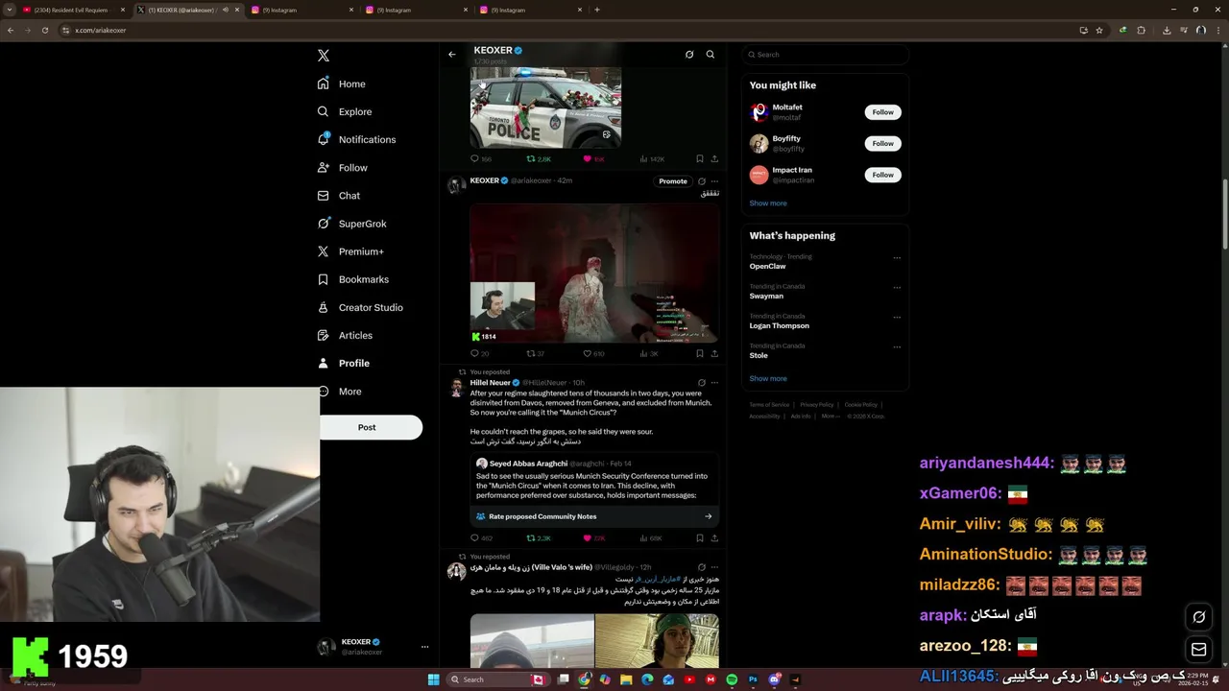Image resolution: width=1229 pixels, height=691 pixels.
Task: Reload the page in browser toolbar
Action: 44,30
